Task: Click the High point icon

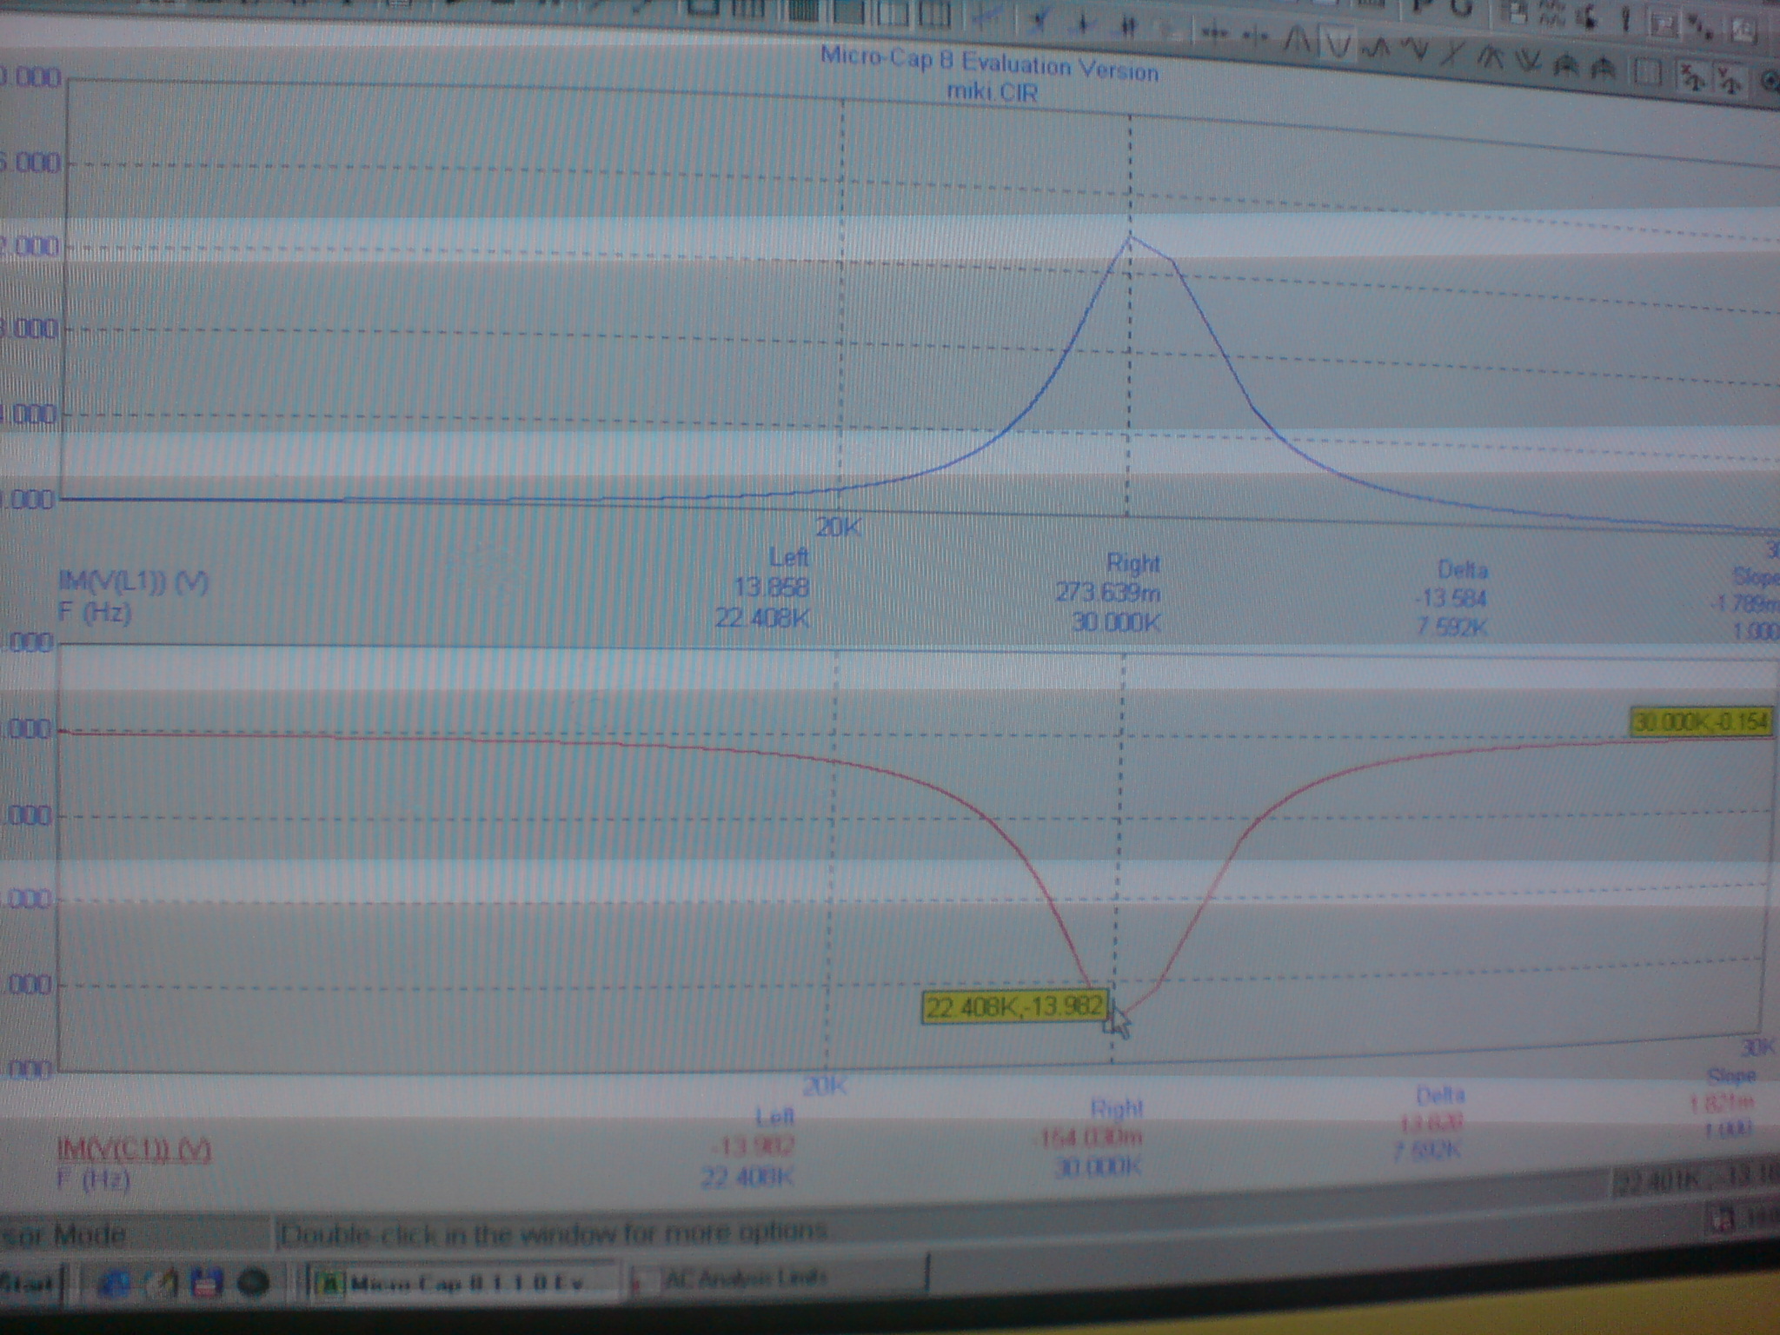Action: coord(1378,48)
